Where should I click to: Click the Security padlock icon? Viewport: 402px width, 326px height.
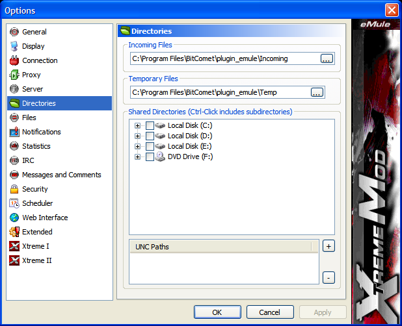pyautogui.click(x=14, y=189)
